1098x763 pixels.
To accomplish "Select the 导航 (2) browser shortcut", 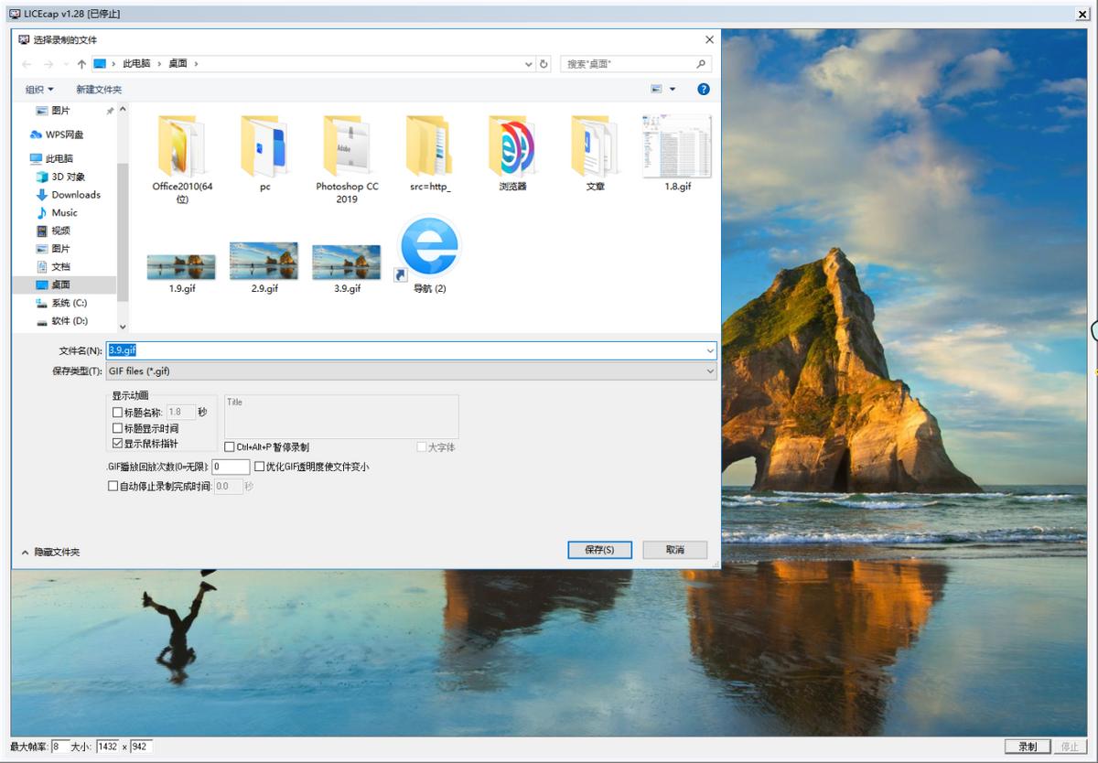I will [430, 255].
